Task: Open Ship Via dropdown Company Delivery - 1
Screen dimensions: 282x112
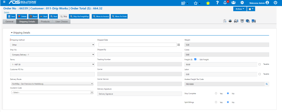Action: (x=53, y=54)
